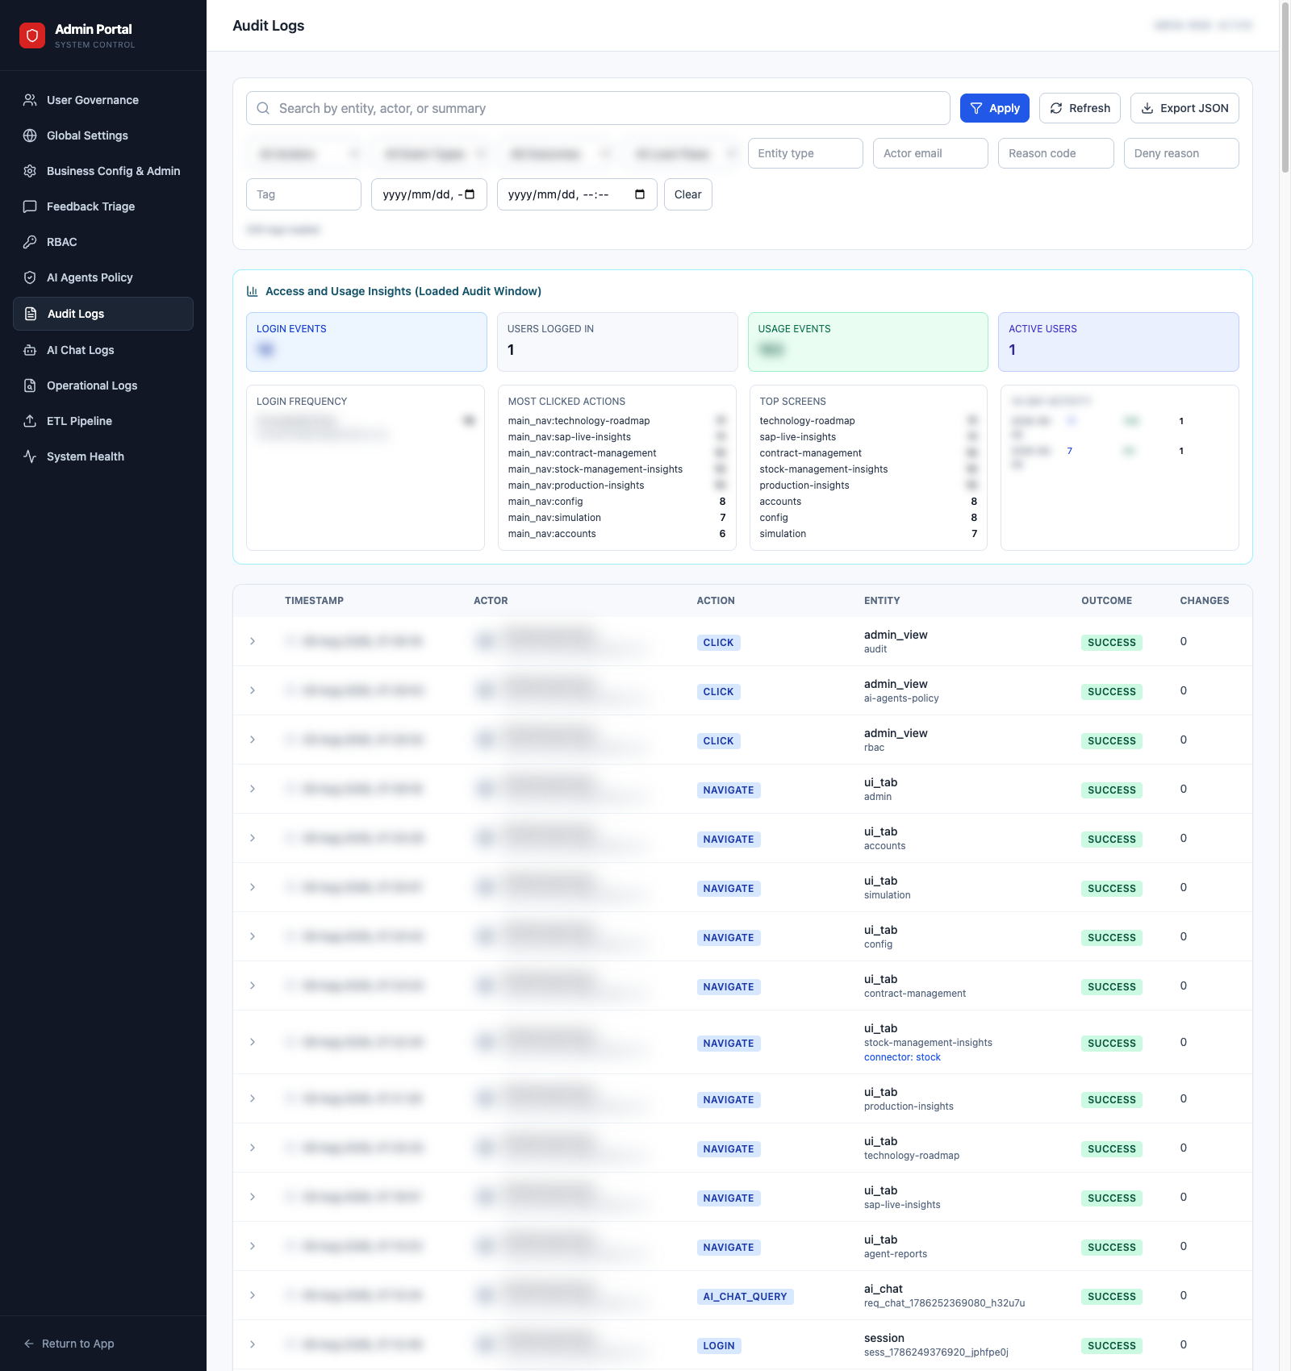Click the TIMESTAMP column header
This screenshot has width=1291, height=1371.
(x=314, y=601)
